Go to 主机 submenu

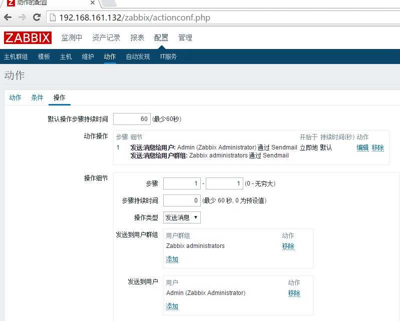point(66,56)
